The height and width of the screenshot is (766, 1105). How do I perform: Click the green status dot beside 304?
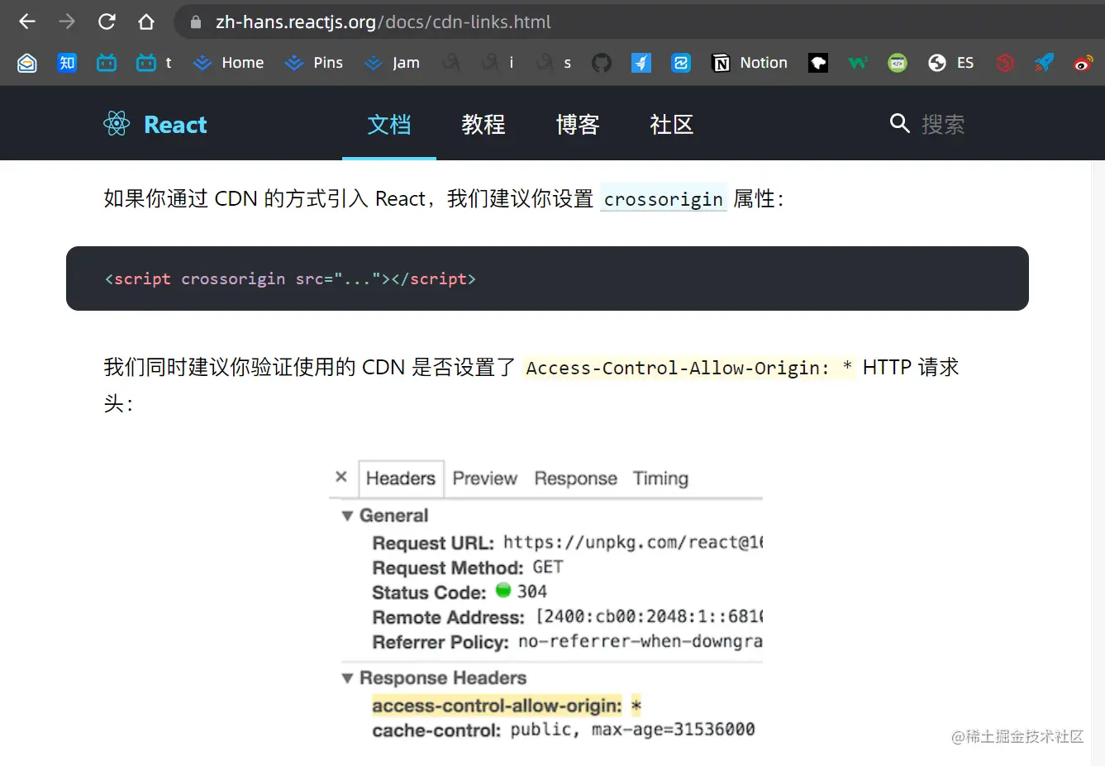coord(503,590)
